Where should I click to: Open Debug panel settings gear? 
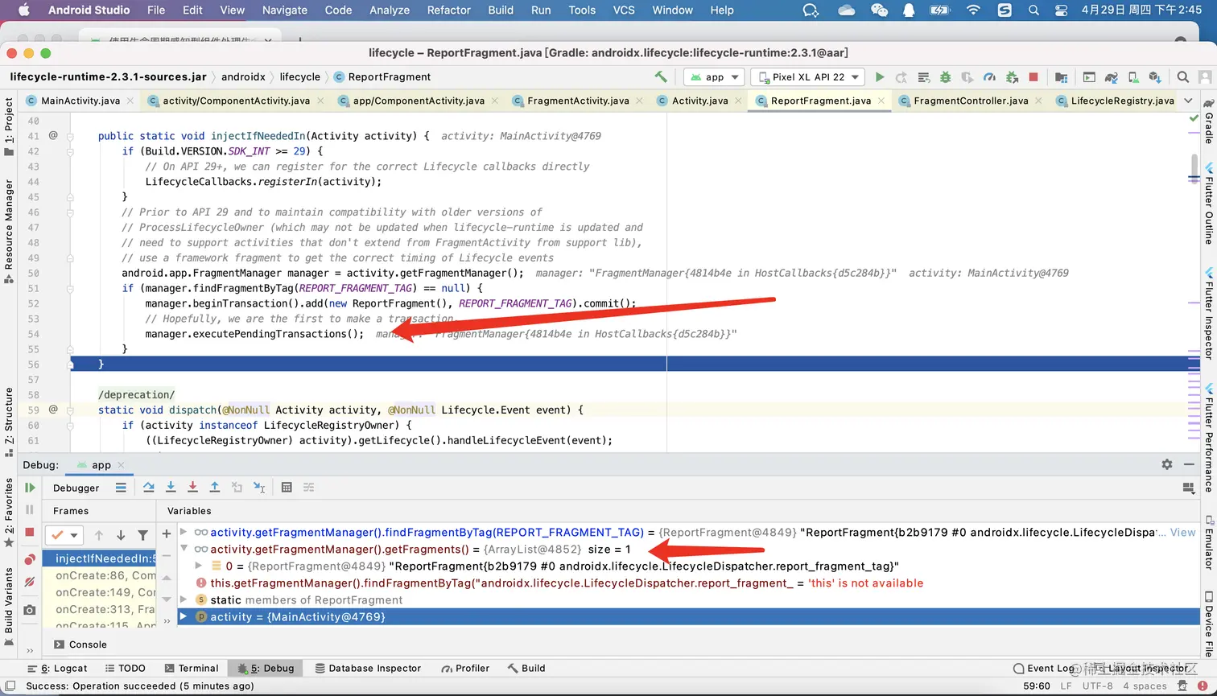(x=1167, y=464)
